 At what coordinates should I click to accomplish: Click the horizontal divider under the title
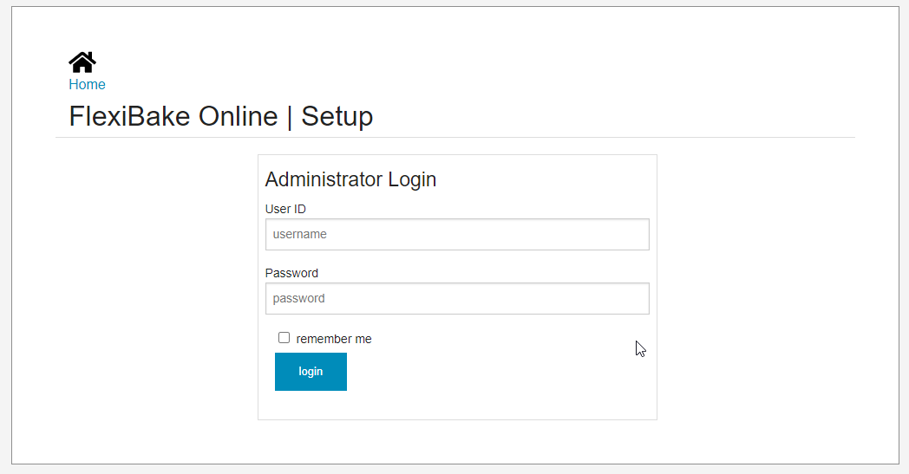(x=455, y=137)
